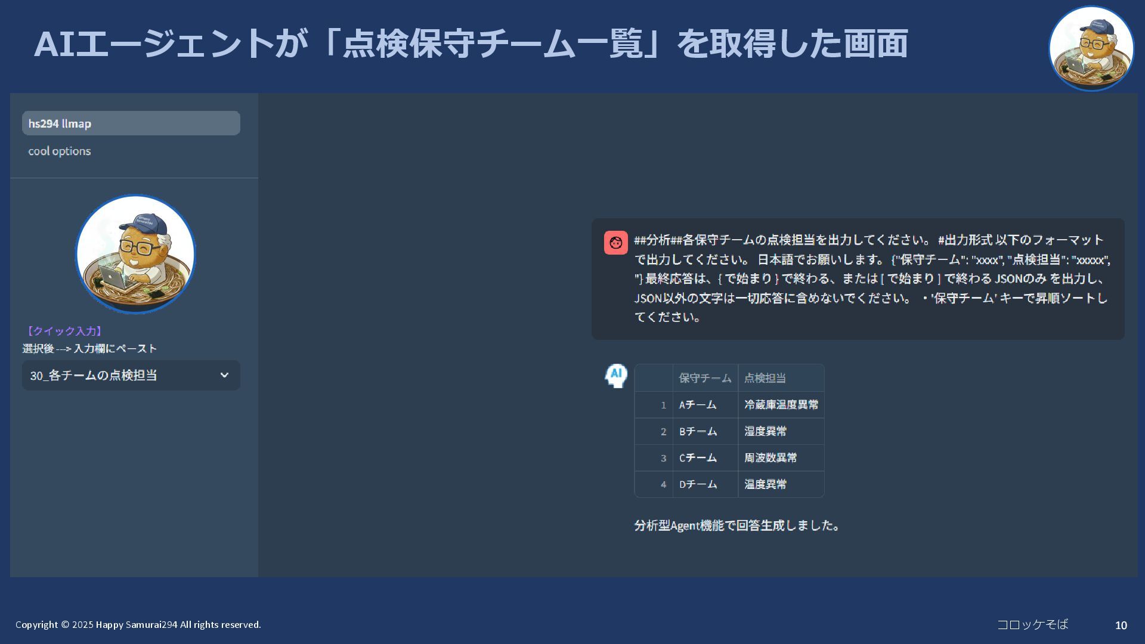Image resolution: width=1145 pixels, height=644 pixels.
Task: Select the 周波数異常 table cell
Action: [x=770, y=458]
